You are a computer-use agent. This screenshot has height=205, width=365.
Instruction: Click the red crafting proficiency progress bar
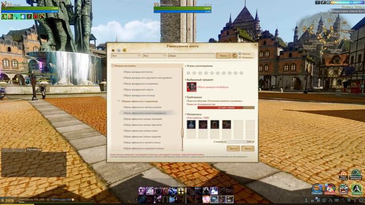226,108
